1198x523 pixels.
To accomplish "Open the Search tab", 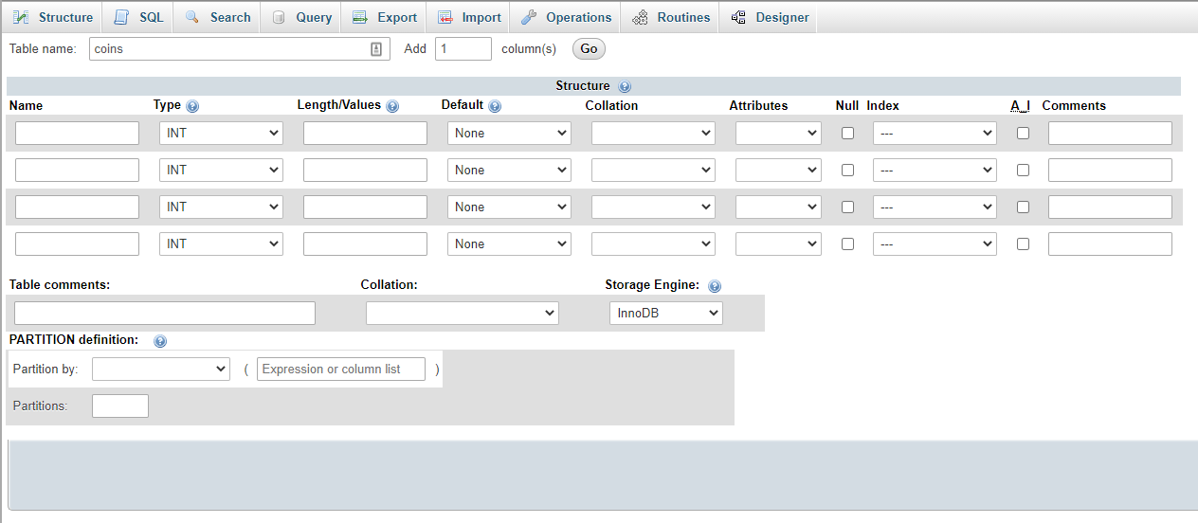I will tap(218, 17).
